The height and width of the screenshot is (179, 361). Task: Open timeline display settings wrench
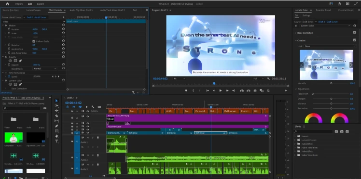[x=93, y=107]
